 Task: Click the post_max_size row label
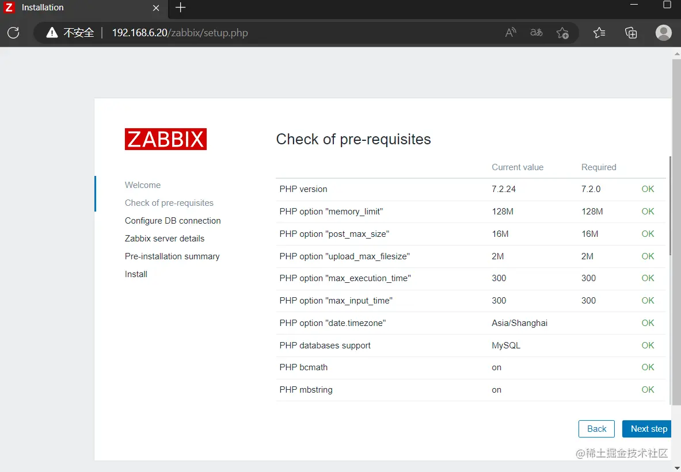click(334, 234)
